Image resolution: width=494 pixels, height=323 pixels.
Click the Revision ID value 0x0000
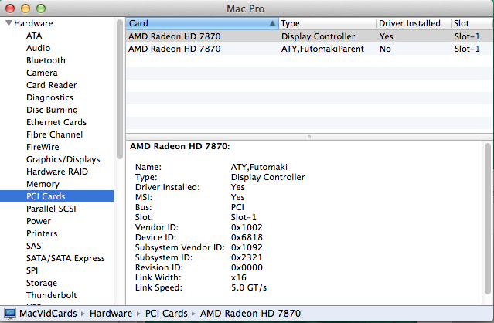[247, 267]
